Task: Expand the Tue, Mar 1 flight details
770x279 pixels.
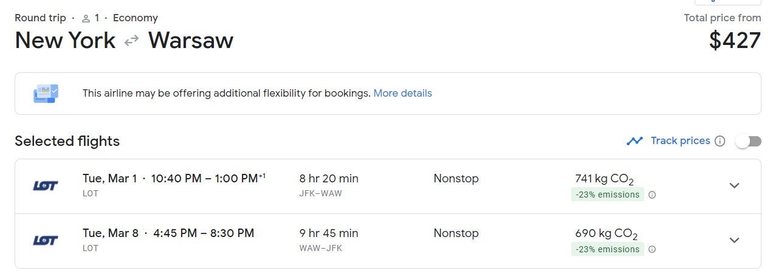Action: 734,186
